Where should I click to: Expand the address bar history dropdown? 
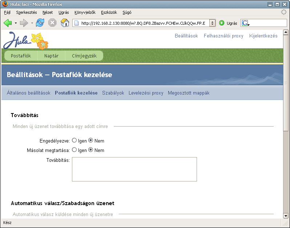pyautogui.click(x=213, y=23)
